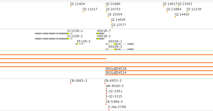Click the GS:12577 insertion marker triangle
Screen dimensions: 213x111
(112, 27)
